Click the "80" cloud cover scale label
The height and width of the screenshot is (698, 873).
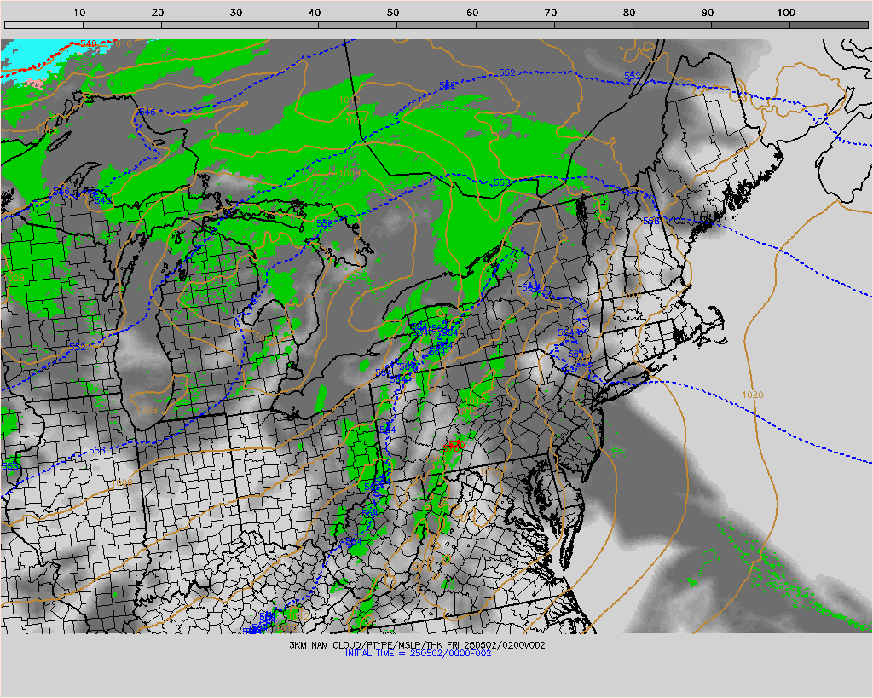[x=629, y=13]
